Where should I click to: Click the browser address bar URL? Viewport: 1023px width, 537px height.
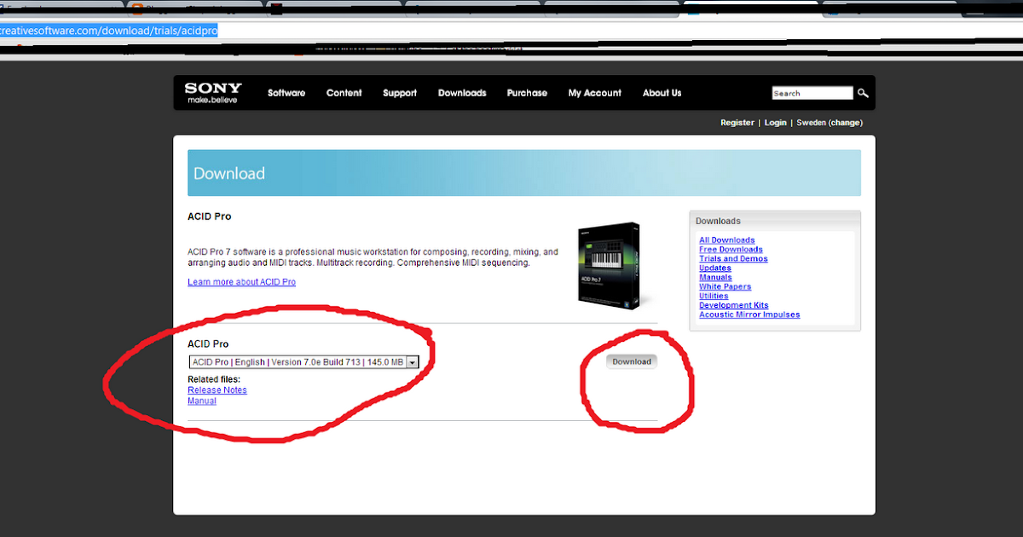(x=109, y=31)
